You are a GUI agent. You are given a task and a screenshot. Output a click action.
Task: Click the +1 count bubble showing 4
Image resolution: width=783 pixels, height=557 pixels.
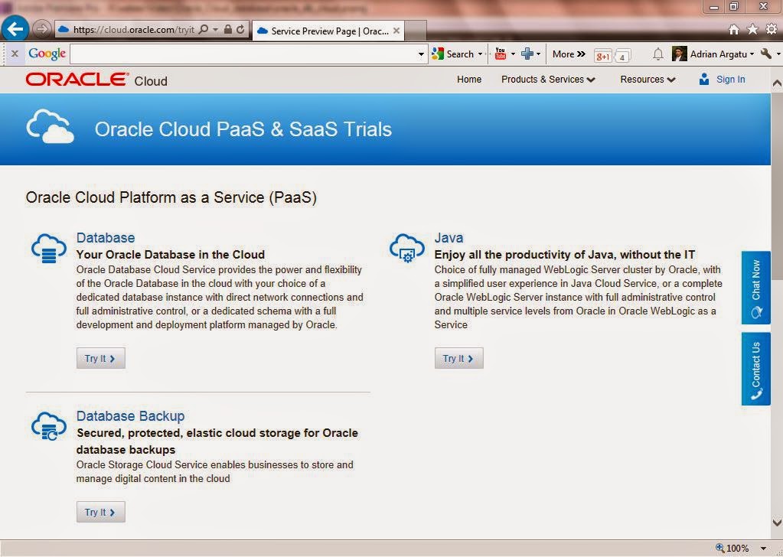pyautogui.click(x=622, y=56)
